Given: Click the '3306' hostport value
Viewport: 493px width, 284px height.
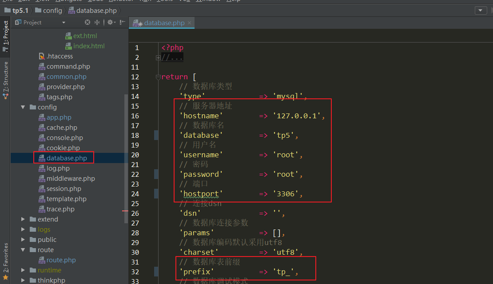Looking at the screenshot, I should tap(286, 194).
